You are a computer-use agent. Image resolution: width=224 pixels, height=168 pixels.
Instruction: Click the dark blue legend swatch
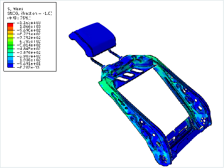pos(10,66)
